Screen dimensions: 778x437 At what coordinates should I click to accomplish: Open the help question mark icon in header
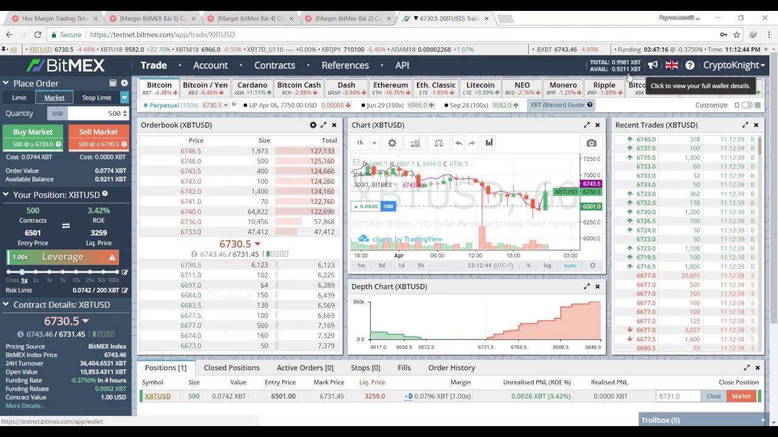pos(690,65)
